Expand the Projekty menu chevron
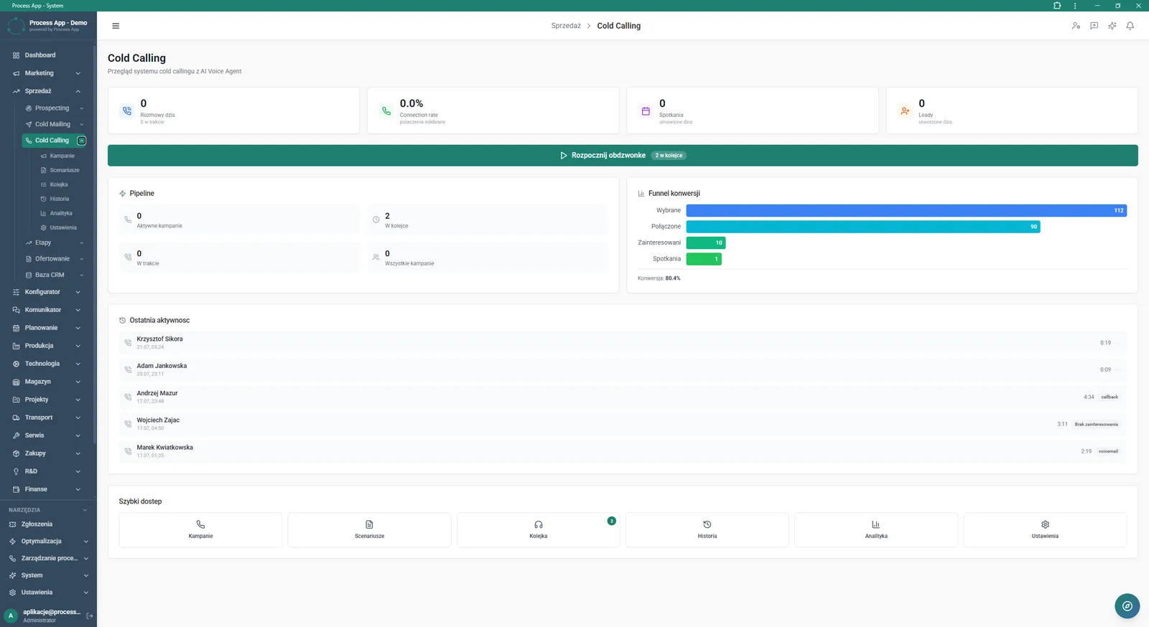This screenshot has width=1149, height=627. pyautogui.click(x=78, y=400)
